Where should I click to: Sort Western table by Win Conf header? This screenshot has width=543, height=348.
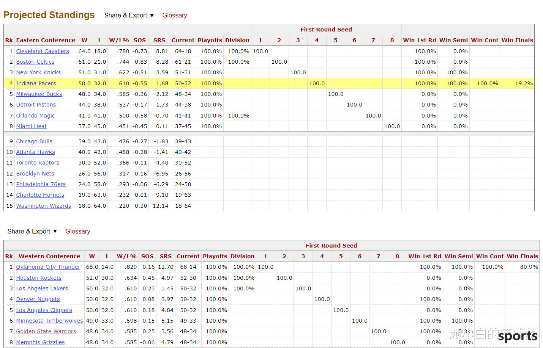(490, 256)
